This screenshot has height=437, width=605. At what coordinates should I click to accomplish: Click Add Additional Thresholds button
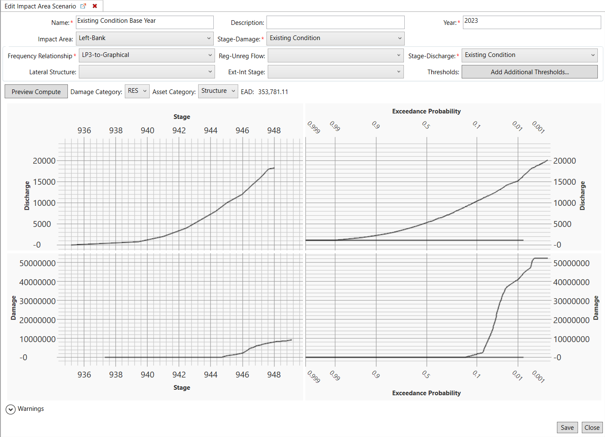(x=529, y=72)
